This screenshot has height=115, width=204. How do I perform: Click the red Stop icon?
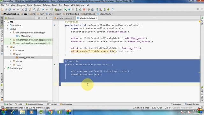tap(84, 9)
